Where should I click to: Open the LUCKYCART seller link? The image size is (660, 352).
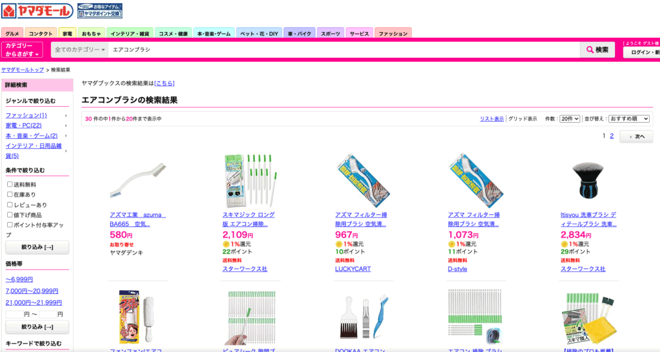pyautogui.click(x=353, y=269)
